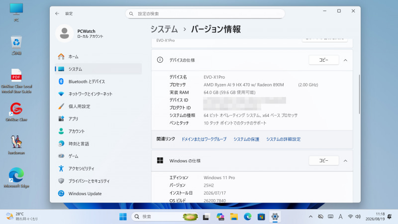This screenshot has width=398, height=224.
Task: Click the Windows logo in Windows の仕様
Action: pos(160,160)
